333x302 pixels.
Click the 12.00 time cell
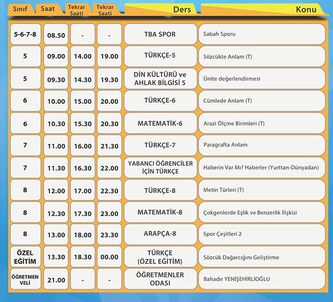pos(56,190)
